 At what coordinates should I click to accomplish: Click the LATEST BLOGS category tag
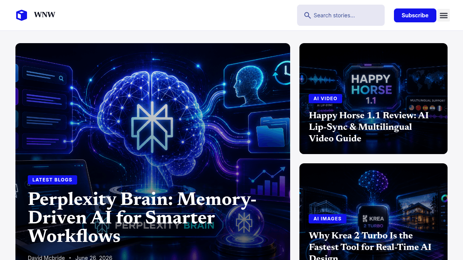coord(52,180)
